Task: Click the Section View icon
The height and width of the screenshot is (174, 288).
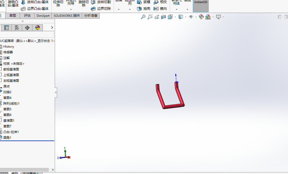Action: coord(163,17)
